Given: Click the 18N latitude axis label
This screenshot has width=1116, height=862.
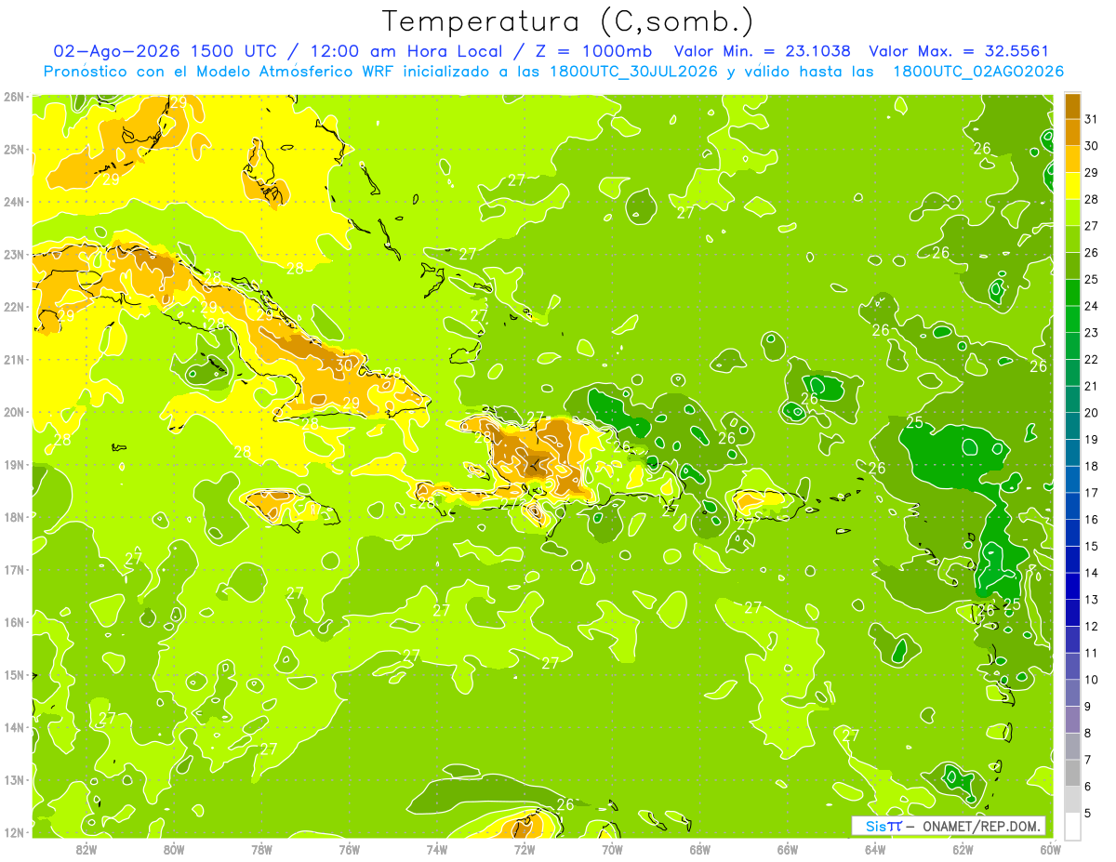Looking at the screenshot, I should (13, 517).
